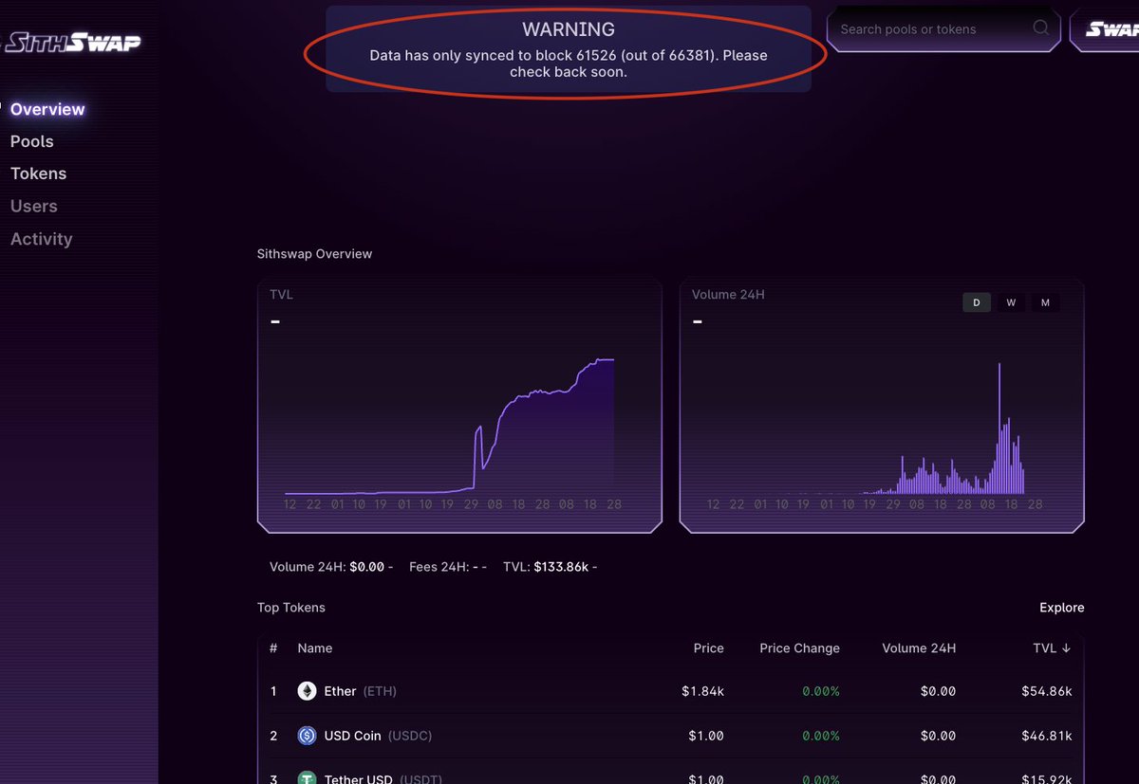Click Ether 0.00% price change cell

coord(821,691)
